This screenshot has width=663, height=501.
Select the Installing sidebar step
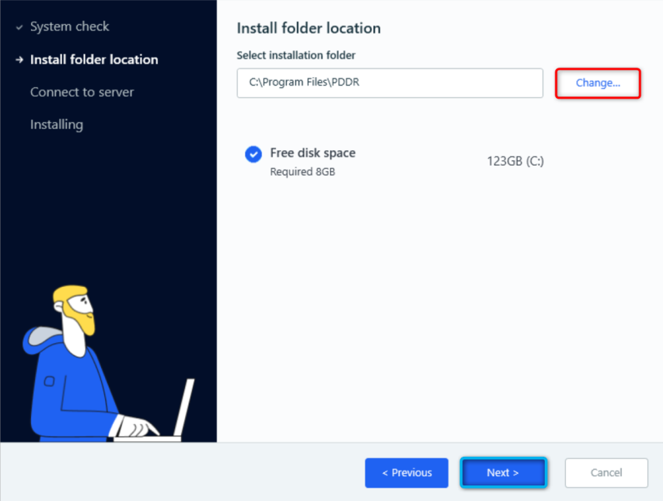(57, 124)
